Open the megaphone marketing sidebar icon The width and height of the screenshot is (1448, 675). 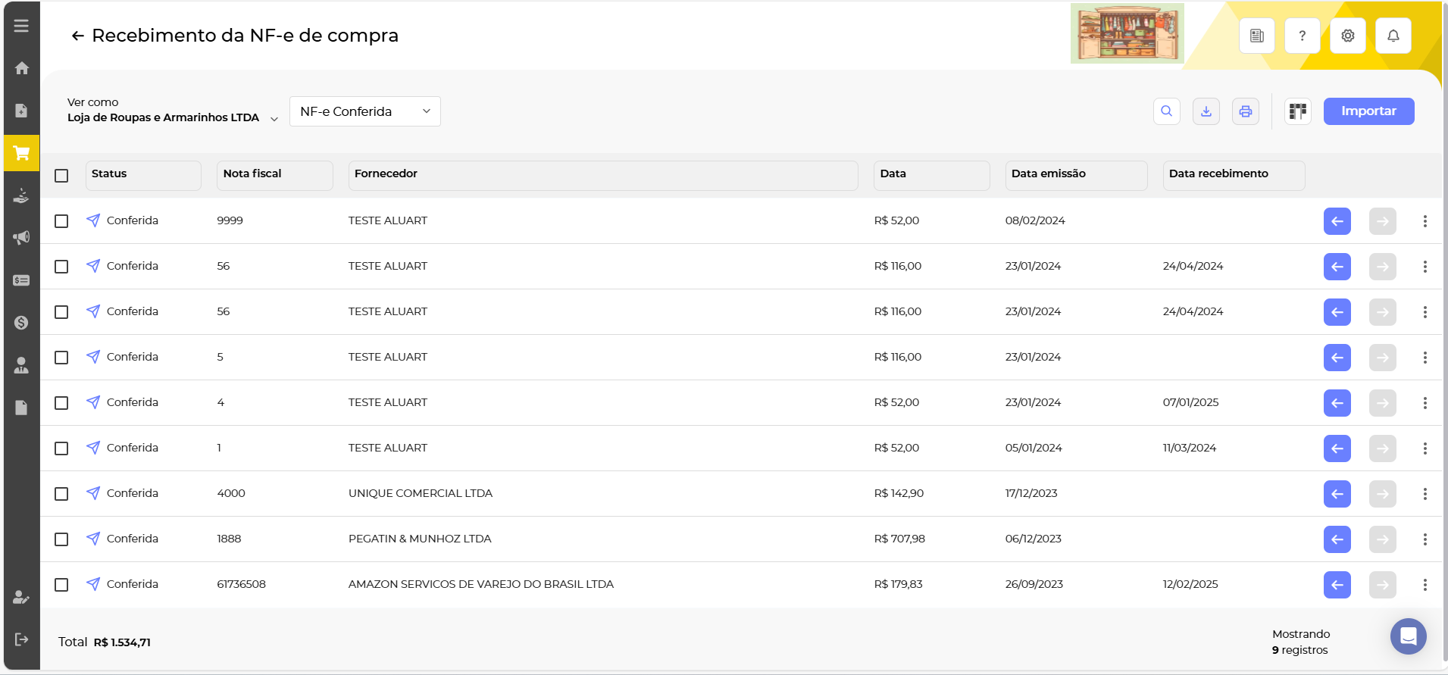pyautogui.click(x=21, y=238)
